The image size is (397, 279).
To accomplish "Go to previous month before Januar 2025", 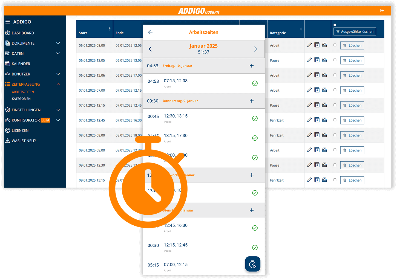I will [x=150, y=49].
